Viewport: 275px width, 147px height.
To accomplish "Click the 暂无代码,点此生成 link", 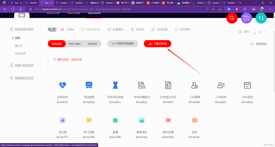I will tap(68, 59).
